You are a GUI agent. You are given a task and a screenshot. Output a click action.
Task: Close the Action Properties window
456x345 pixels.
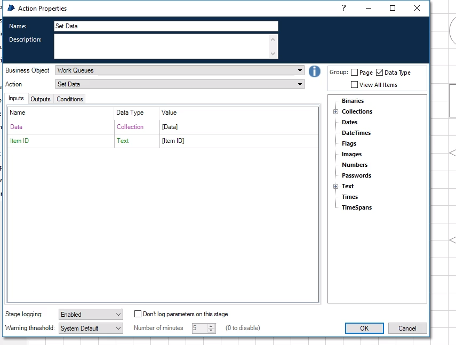pos(417,8)
